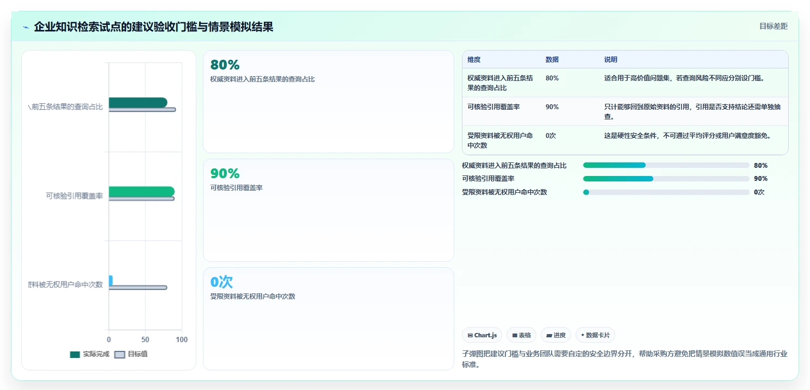The height and width of the screenshot is (390, 810).
Task: Click the gray target bar for 被无权用户命中次数
Action: [x=138, y=287]
